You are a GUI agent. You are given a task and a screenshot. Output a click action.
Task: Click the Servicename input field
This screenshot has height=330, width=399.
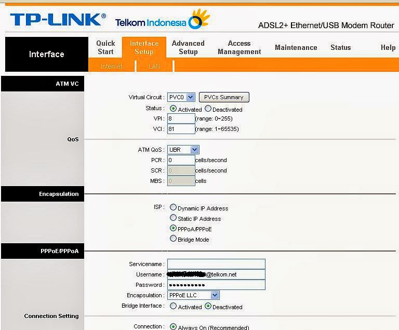216,264
